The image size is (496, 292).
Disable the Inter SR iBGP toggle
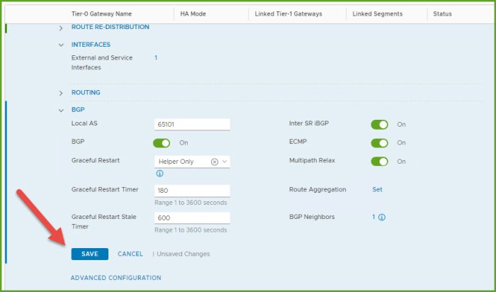click(x=380, y=124)
